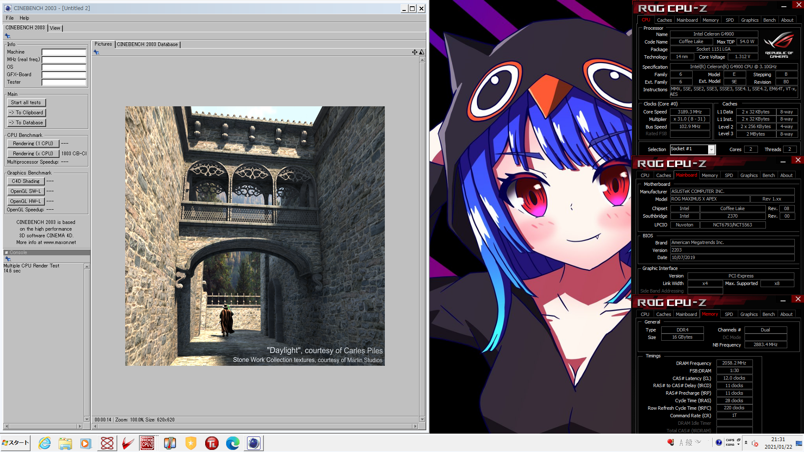This screenshot has width=804, height=452.
Task: Click the Republic of Gamers logo in CPU-Z
Action: [779, 44]
